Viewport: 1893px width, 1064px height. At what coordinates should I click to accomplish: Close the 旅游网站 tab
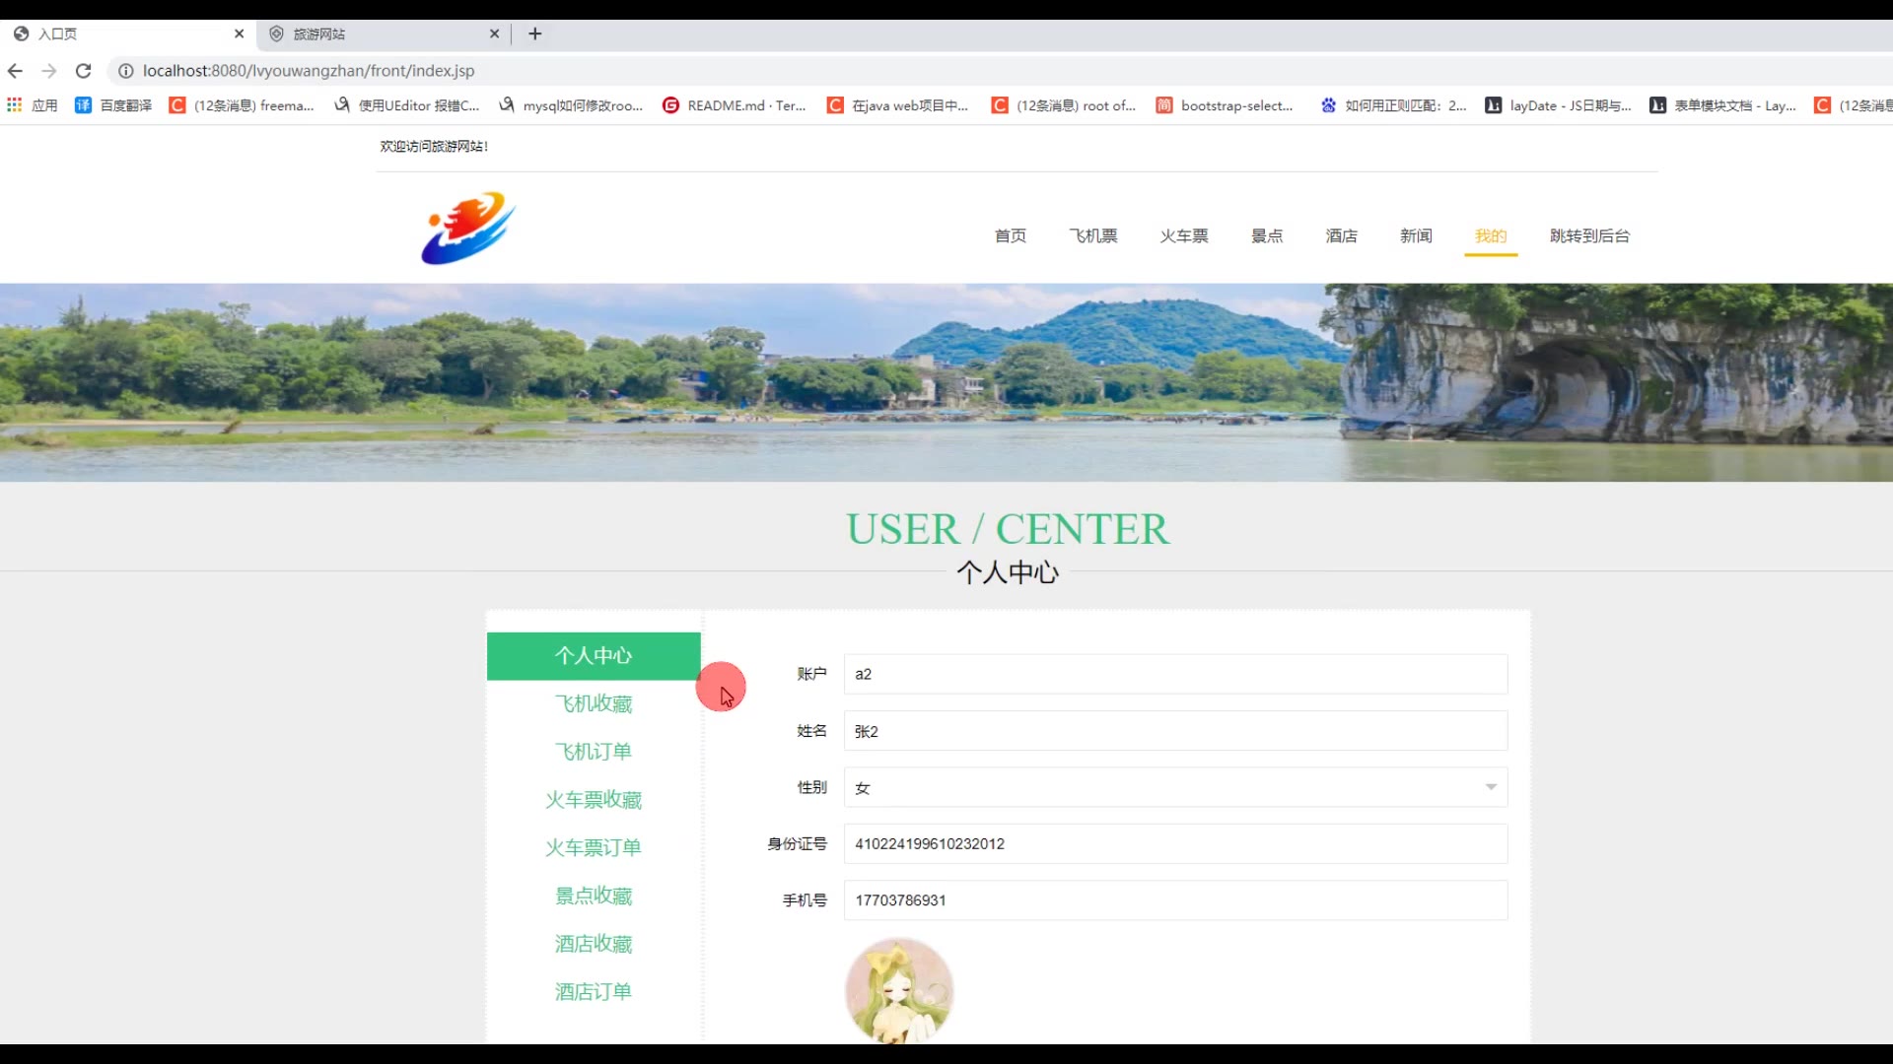[494, 33]
